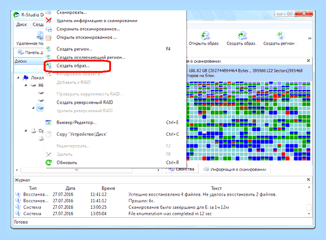The height and width of the screenshot is (240, 326).
Task: Collapse the optical drives tree node
Action: coord(26,131)
